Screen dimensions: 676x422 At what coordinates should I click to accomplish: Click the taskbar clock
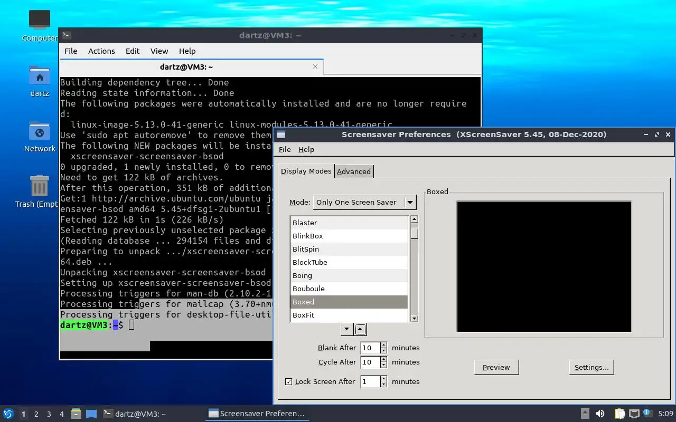click(665, 414)
